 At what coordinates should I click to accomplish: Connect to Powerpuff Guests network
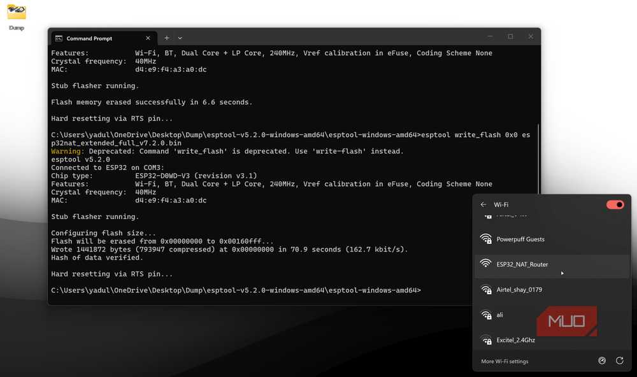[552, 239]
